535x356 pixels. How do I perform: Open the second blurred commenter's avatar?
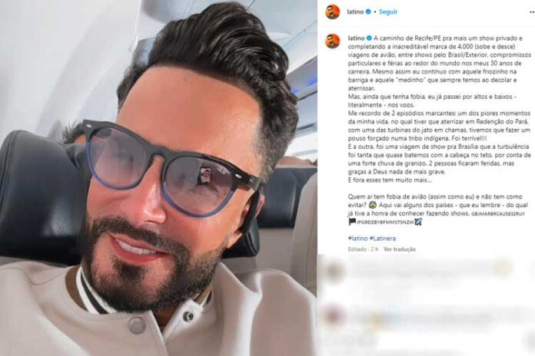click(334, 315)
